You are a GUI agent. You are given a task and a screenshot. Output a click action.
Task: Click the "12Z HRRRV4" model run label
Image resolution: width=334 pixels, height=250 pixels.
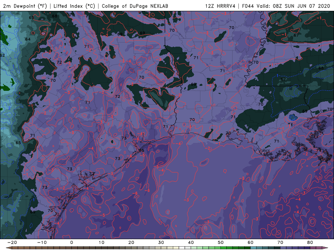(220, 6)
